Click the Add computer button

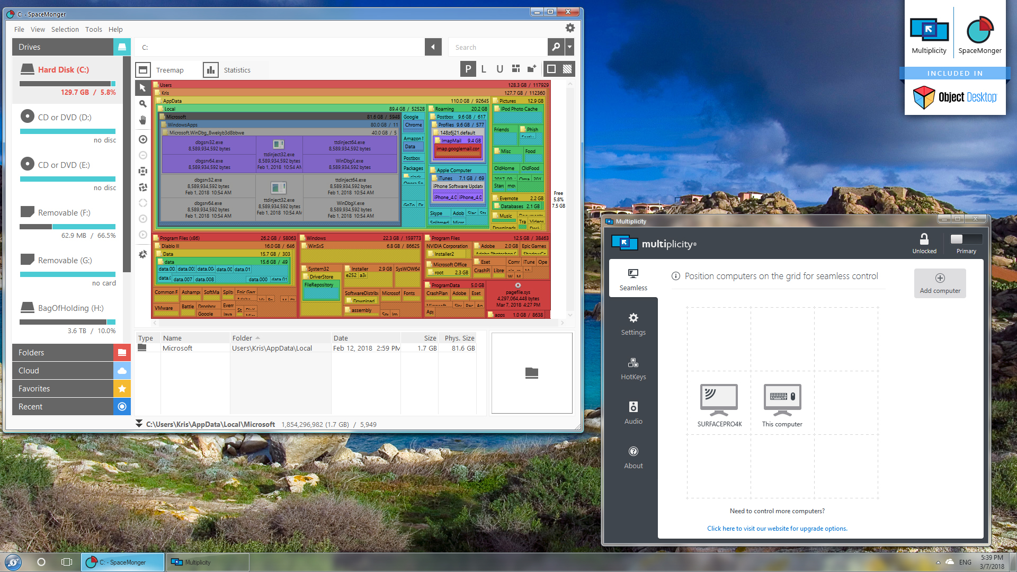[940, 283]
